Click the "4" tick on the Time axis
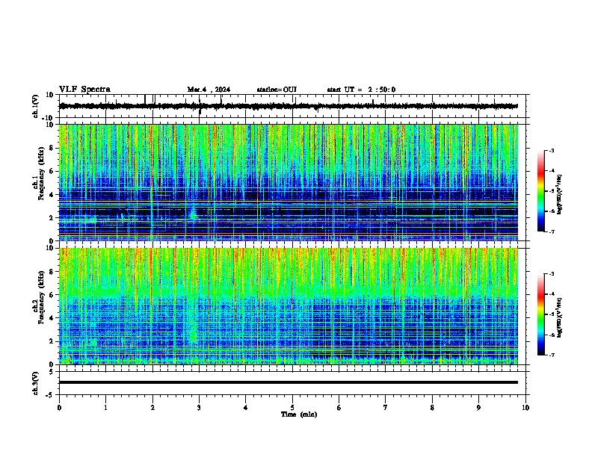Image resolution: width=592 pixels, height=457 pixels. pyautogui.click(x=246, y=408)
